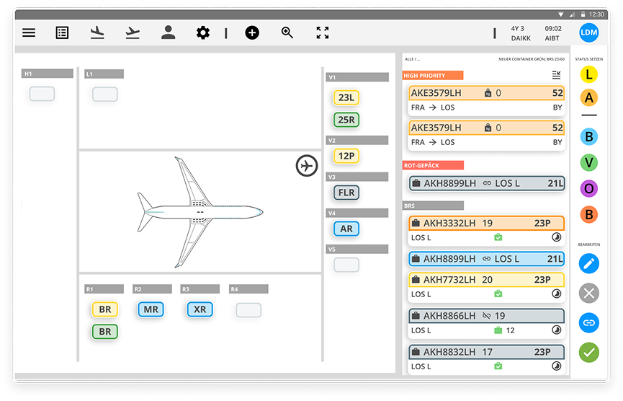The height and width of the screenshot is (401, 623).
Task: Select green V status circle
Action: pyautogui.click(x=589, y=162)
